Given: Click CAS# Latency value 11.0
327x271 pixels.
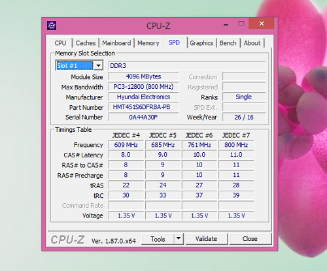Looking at the screenshot, I should (236, 155).
